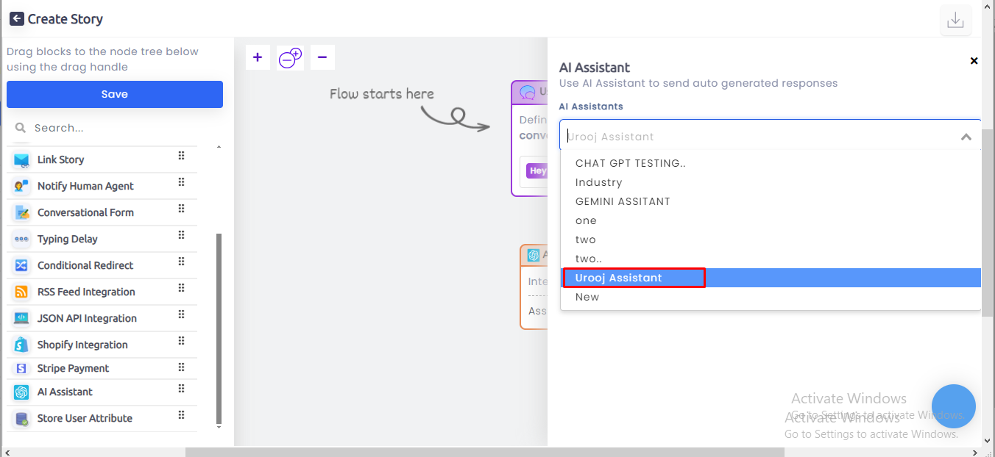The height and width of the screenshot is (457, 995).
Task: Click the Link Story block icon
Action: coord(21,159)
